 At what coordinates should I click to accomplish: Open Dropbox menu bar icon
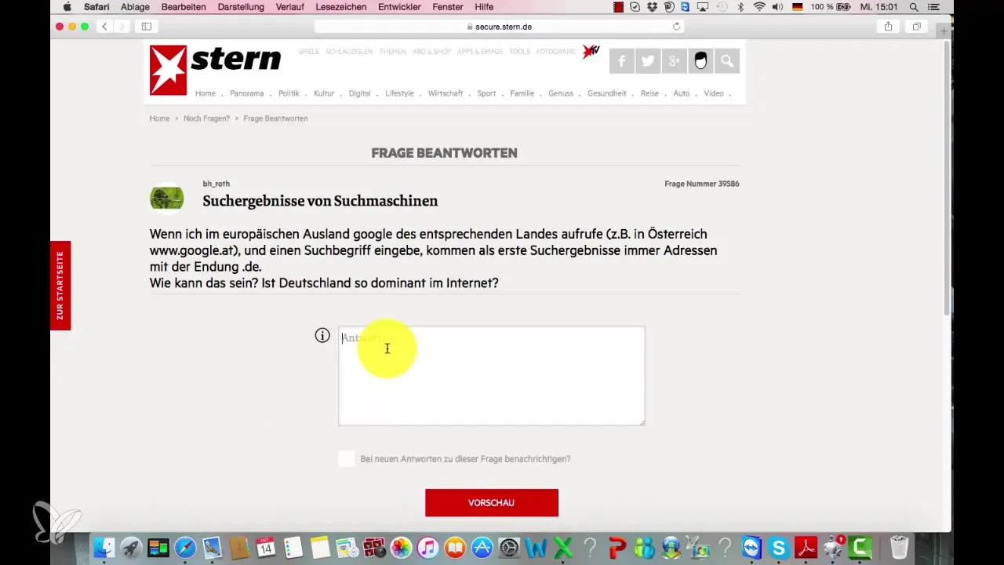click(x=653, y=7)
